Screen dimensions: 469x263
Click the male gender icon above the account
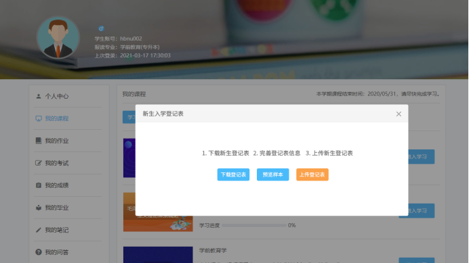click(x=101, y=28)
